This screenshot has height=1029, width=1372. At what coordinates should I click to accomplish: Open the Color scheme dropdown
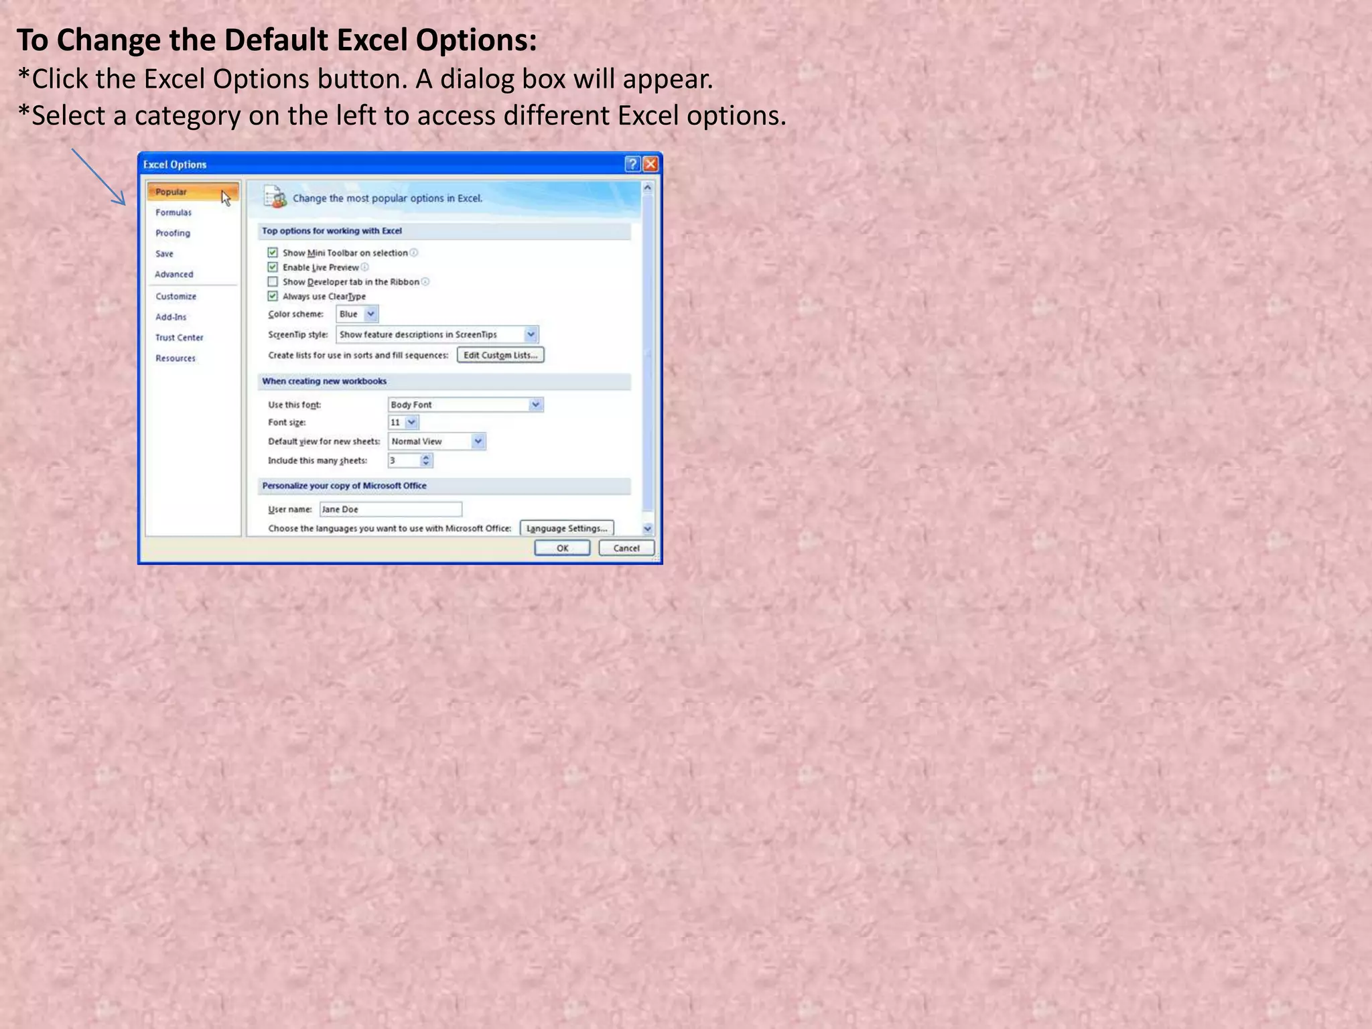coord(371,314)
